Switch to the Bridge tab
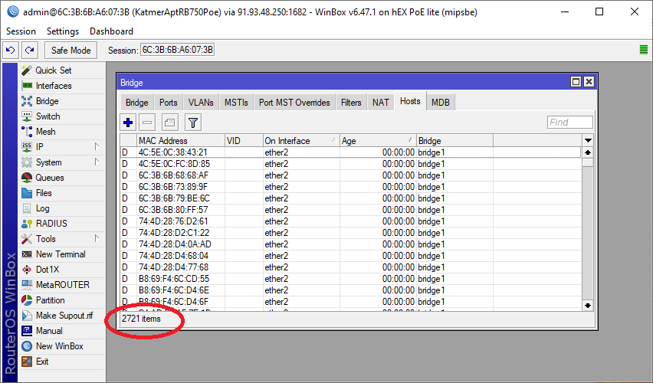This screenshot has height=383, width=653. [137, 103]
